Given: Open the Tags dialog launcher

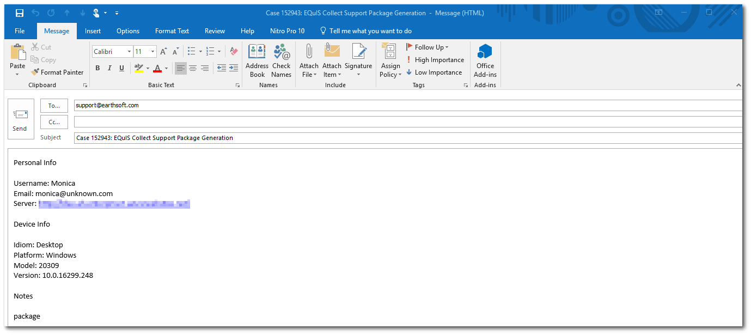Looking at the screenshot, I should tap(466, 86).
